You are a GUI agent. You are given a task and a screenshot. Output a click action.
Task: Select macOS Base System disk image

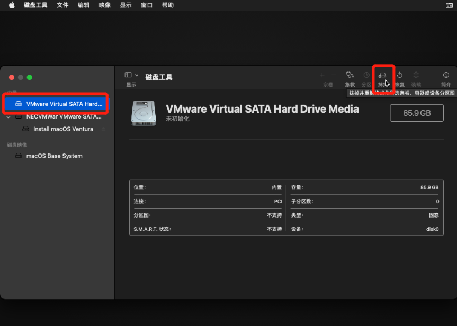tap(54, 156)
